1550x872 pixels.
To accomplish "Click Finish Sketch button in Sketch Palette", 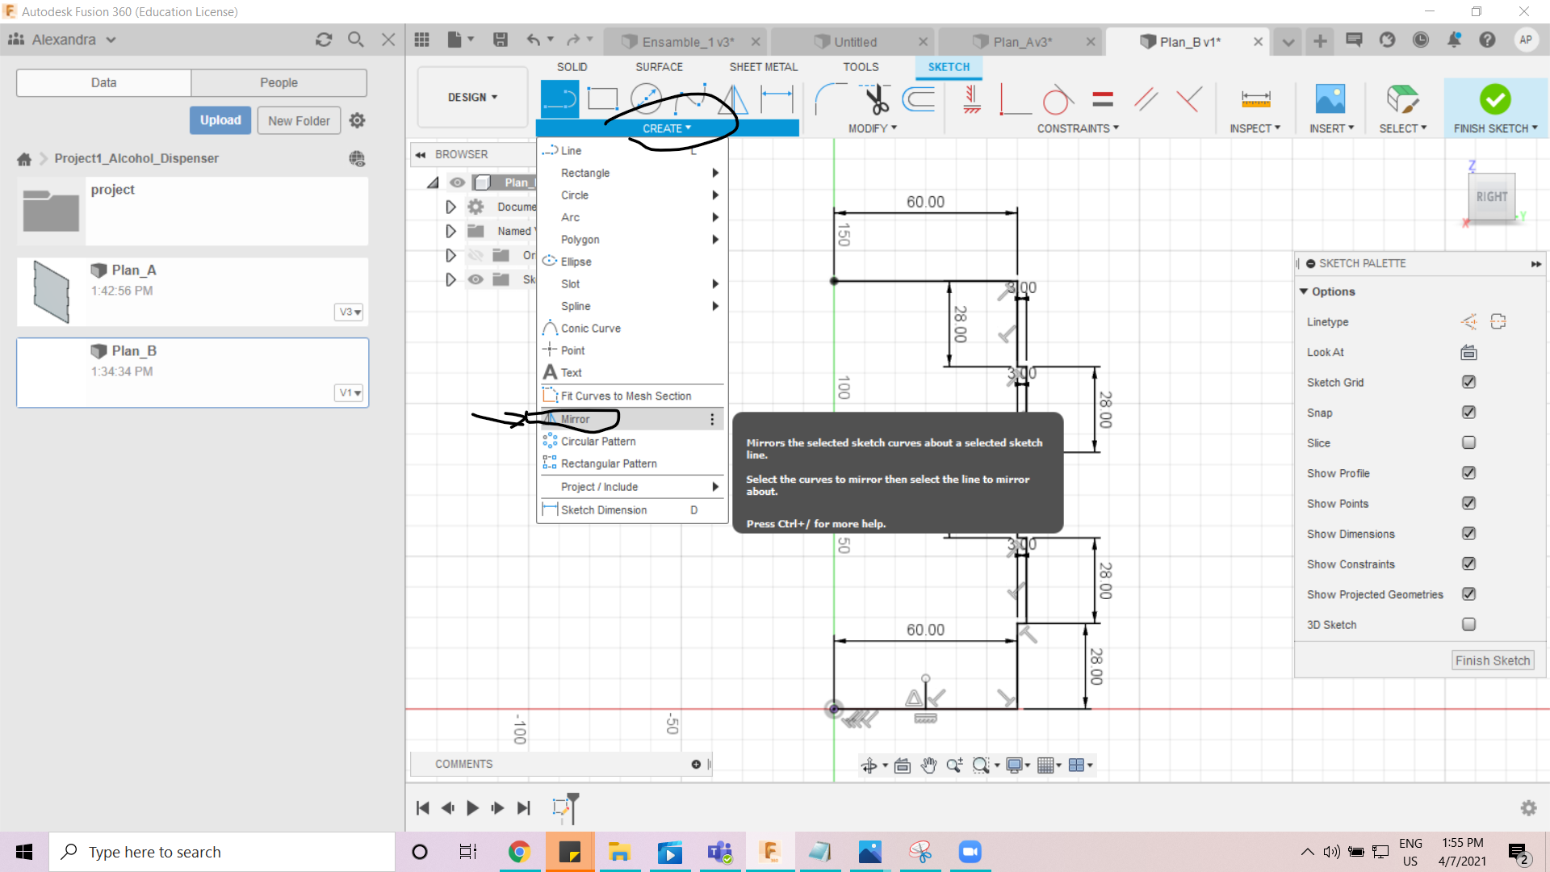I will (x=1493, y=660).
